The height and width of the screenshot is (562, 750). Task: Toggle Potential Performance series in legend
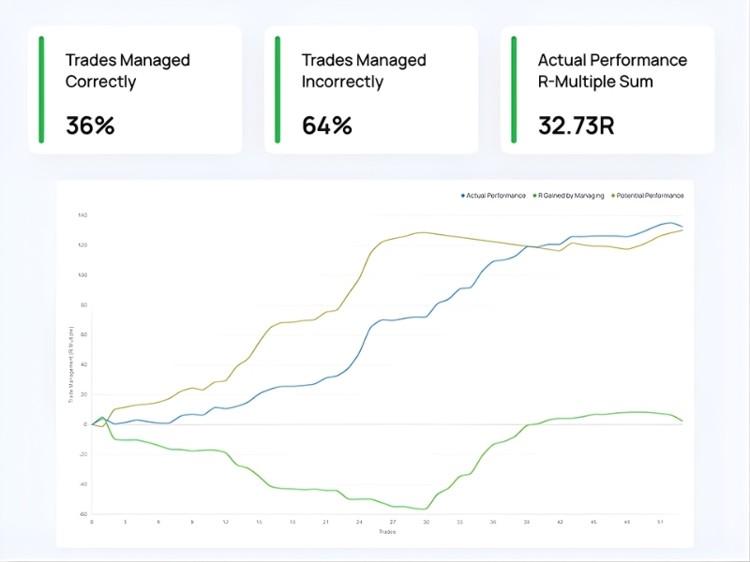(x=650, y=195)
